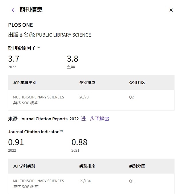Click 来源: Journal Citation Reports 2022 text
184x194 pixels.
pos(44,119)
